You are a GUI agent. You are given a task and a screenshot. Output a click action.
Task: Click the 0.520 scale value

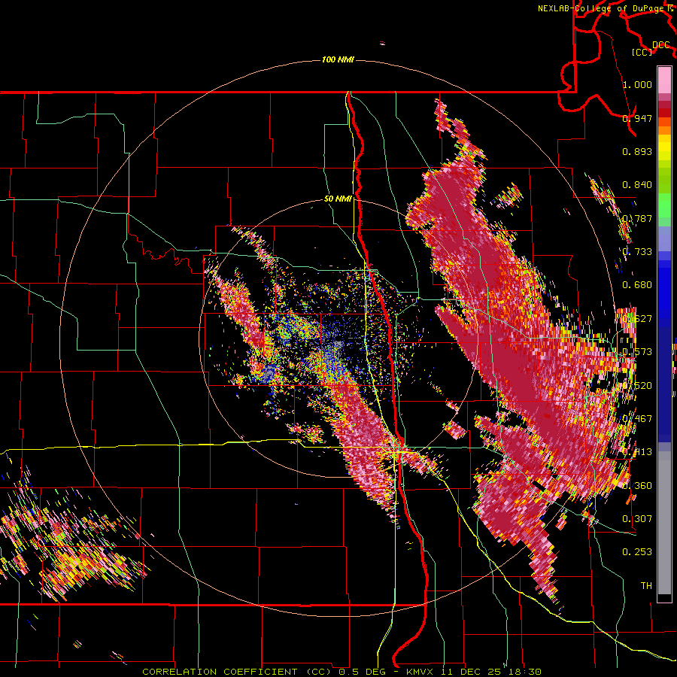(x=637, y=386)
